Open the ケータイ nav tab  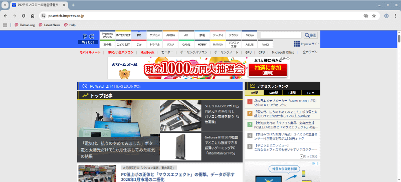tap(218, 35)
